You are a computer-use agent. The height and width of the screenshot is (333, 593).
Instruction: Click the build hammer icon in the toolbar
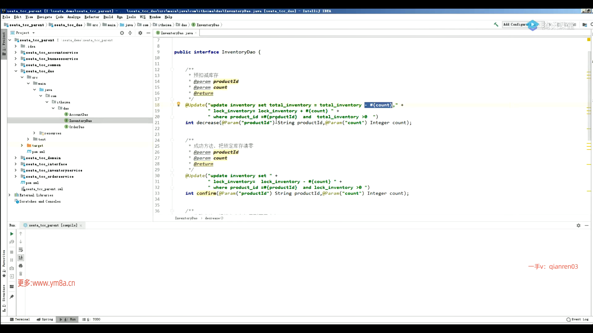[x=496, y=25]
